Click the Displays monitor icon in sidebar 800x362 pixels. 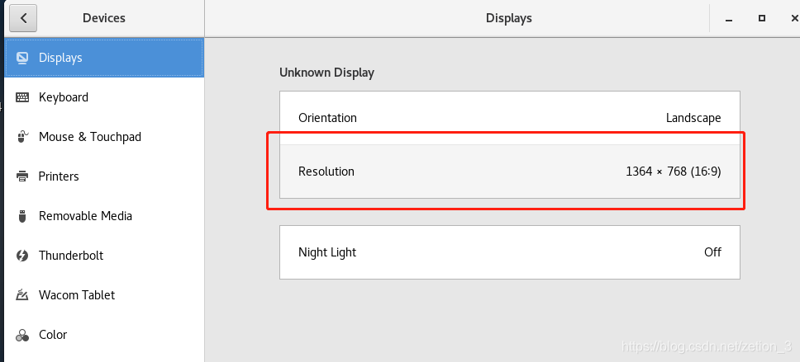pyautogui.click(x=22, y=58)
